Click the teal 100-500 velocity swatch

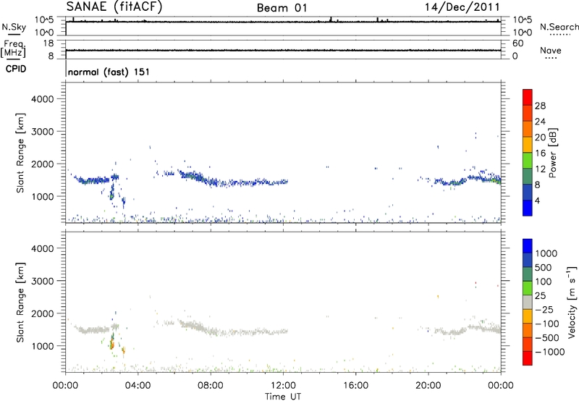tap(528, 274)
